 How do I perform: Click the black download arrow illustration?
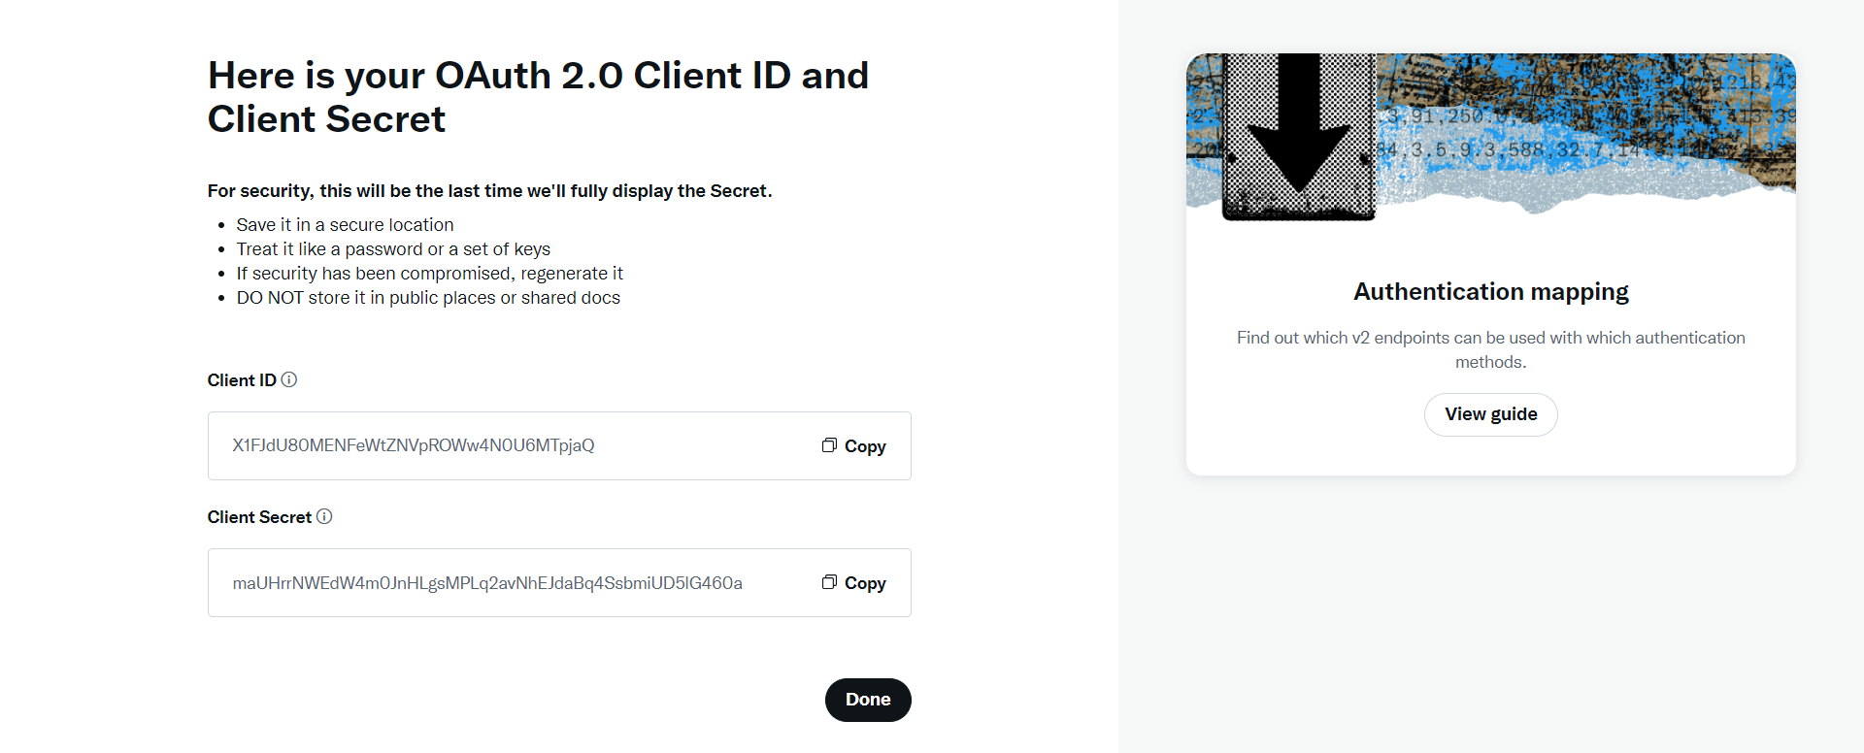click(x=1298, y=126)
